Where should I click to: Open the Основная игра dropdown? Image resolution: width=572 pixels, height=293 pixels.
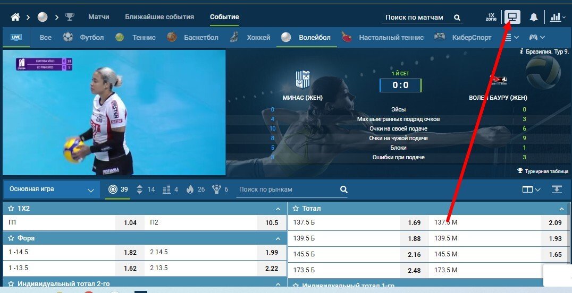click(x=52, y=189)
